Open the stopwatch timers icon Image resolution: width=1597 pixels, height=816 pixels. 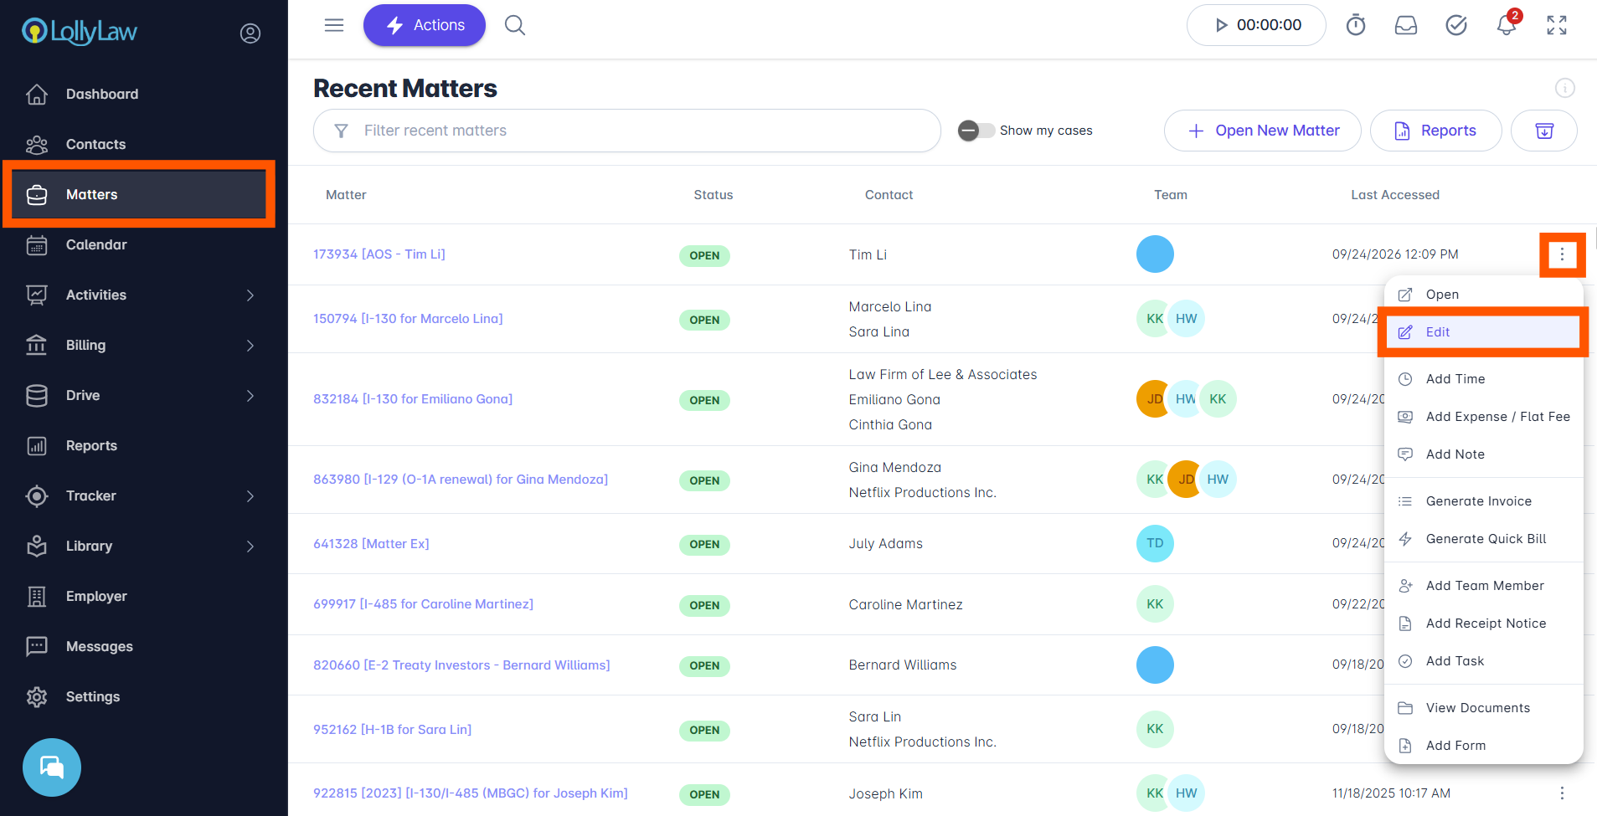[1356, 25]
